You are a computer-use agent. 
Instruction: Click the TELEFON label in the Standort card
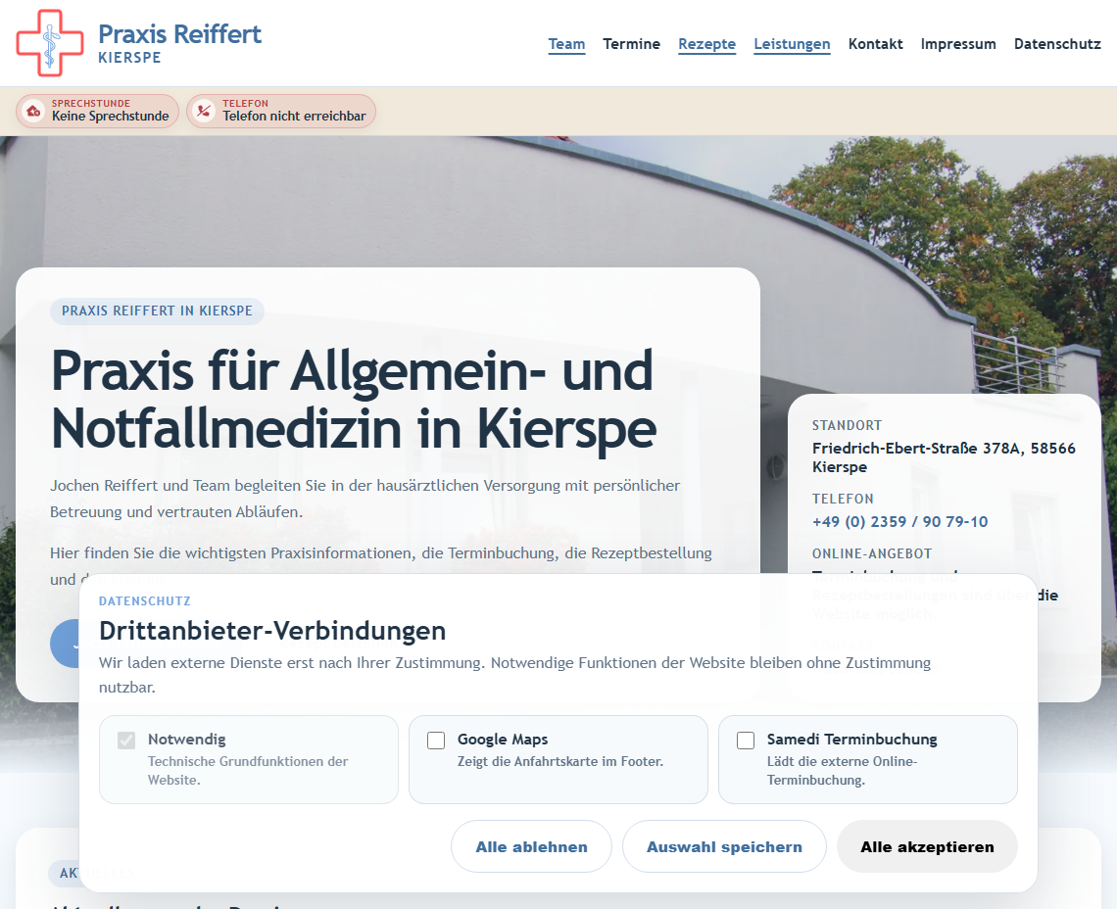click(843, 499)
